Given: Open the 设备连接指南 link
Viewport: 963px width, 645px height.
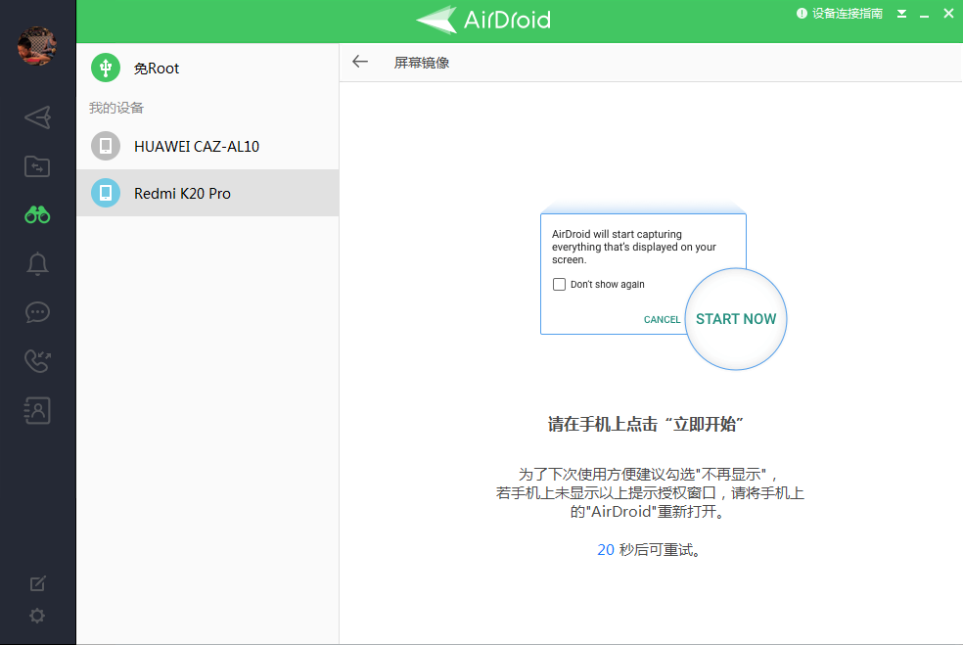Looking at the screenshot, I should click(847, 14).
